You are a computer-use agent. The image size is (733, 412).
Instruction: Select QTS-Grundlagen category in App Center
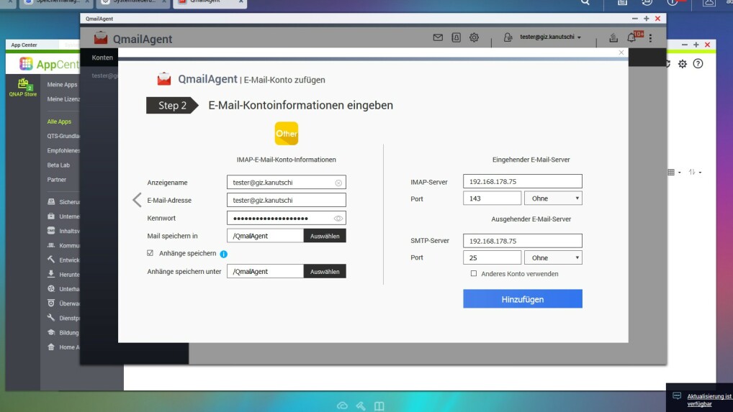point(63,136)
